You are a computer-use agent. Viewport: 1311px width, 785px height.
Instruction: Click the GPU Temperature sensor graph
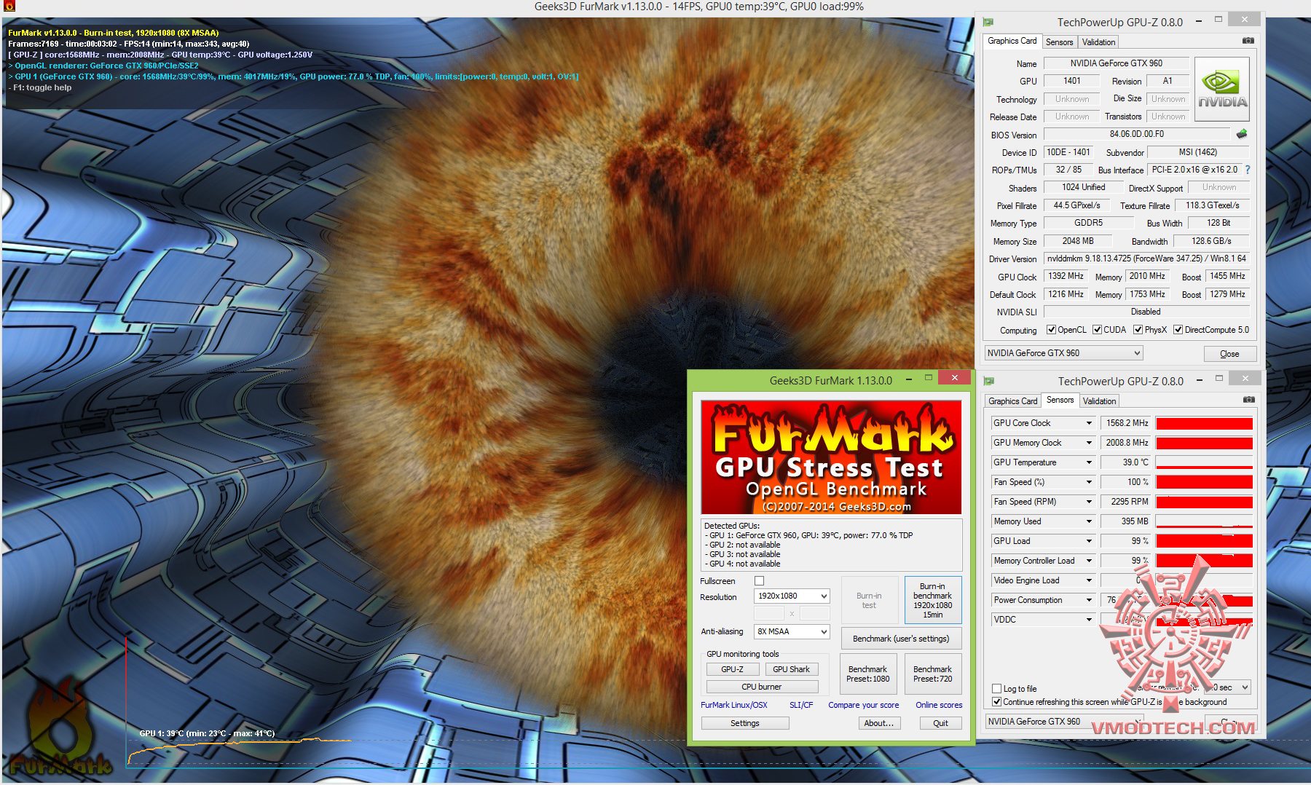coord(1204,462)
